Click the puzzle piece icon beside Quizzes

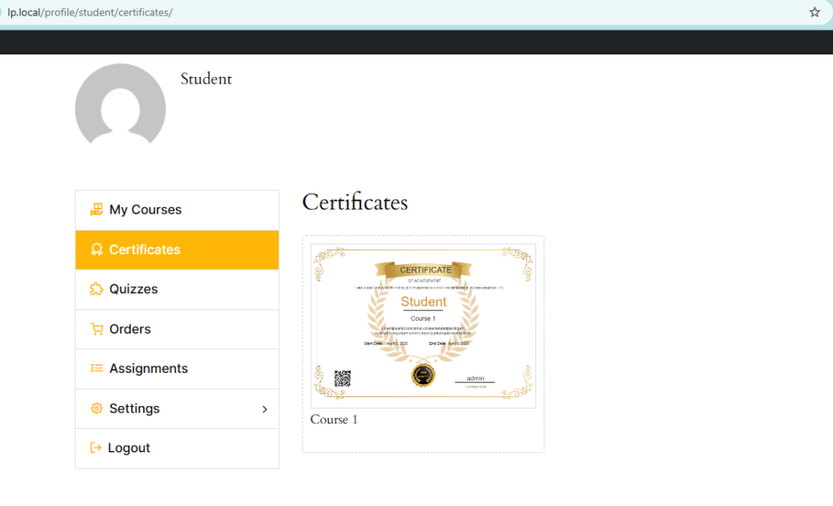coord(97,289)
